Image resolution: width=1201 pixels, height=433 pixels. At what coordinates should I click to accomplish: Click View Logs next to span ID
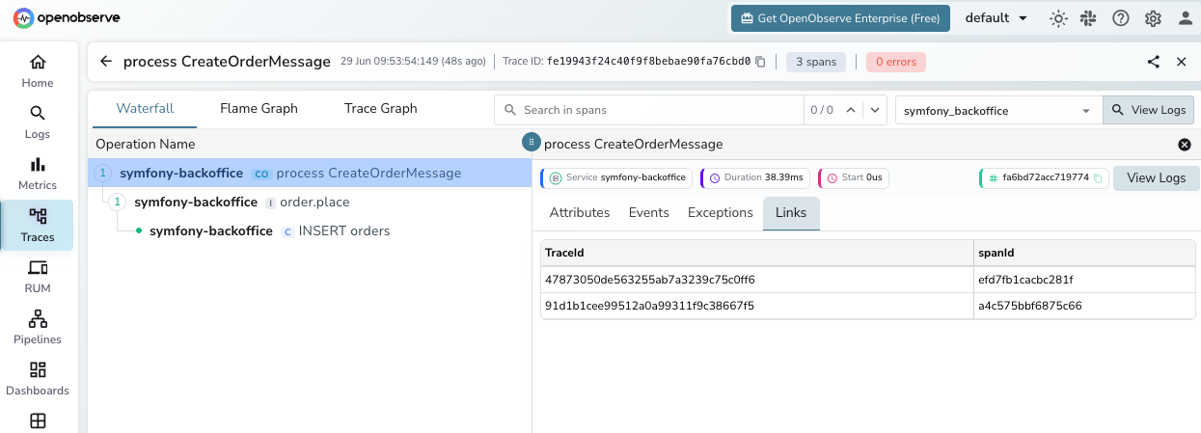1156,178
